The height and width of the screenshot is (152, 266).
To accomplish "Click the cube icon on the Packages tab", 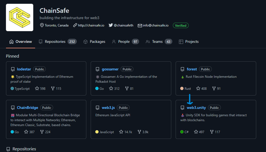I will (x=85, y=42).
